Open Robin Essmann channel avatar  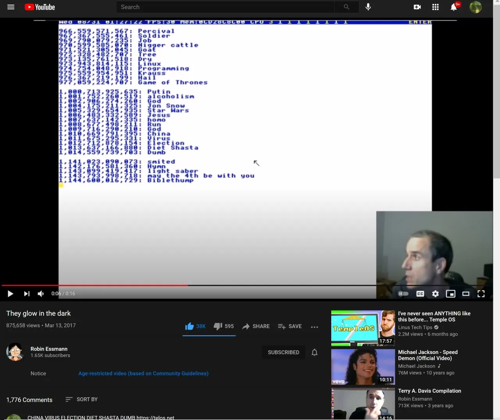click(15, 352)
